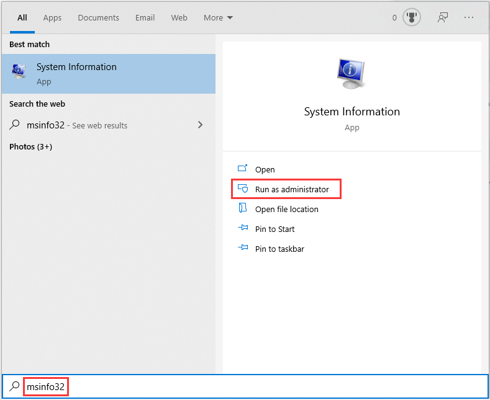Viewport: 490px width, 400px height.
Task: Click the large System Information preview icon
Action: (x=352, y=76)
